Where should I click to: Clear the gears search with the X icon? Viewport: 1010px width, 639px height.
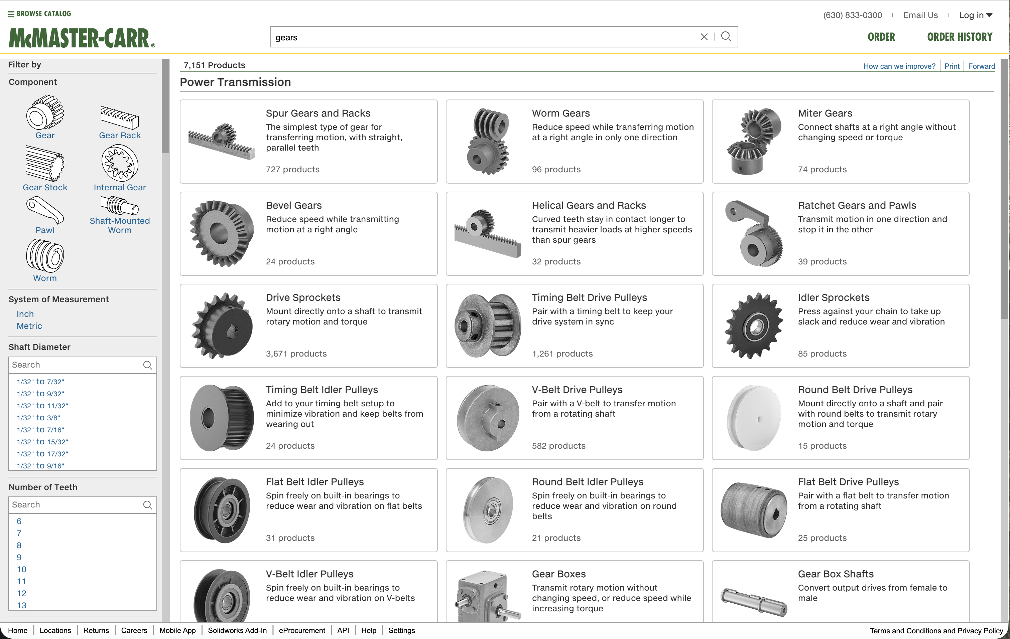coord(704,36)
